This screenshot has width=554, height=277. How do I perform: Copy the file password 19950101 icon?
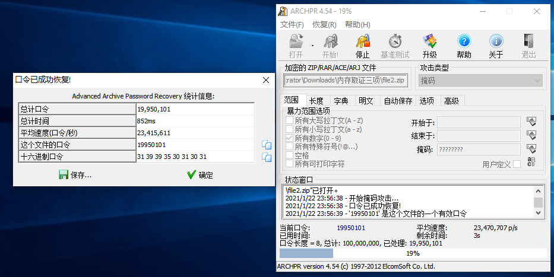pyautogui.click(x=267, y=145)
